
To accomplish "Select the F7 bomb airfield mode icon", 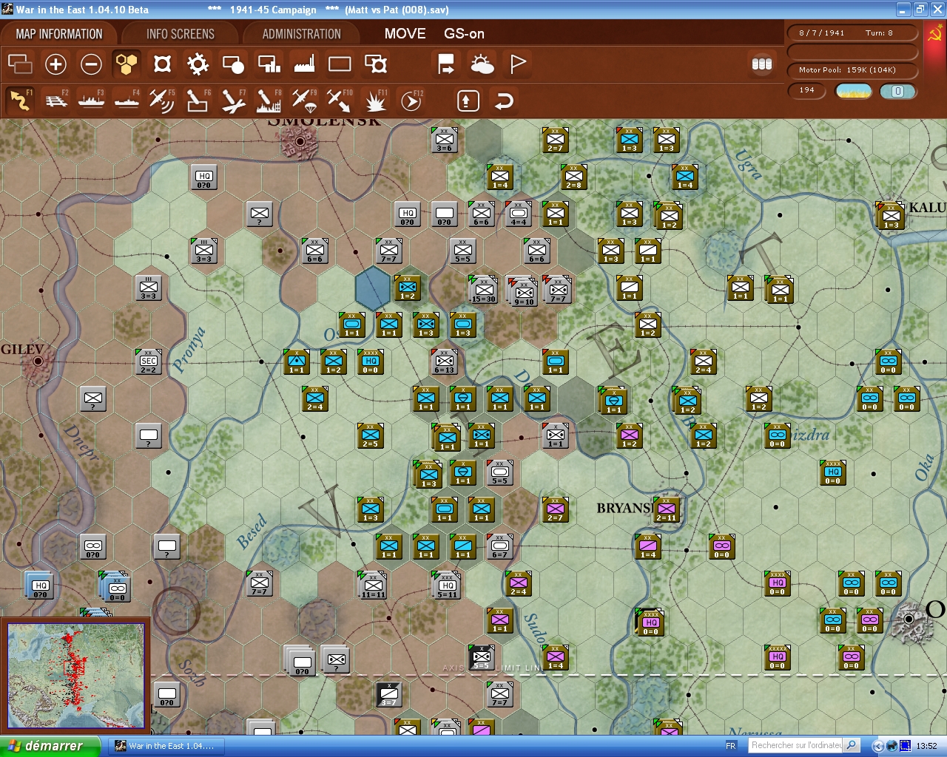I will (x=233, y=101).
